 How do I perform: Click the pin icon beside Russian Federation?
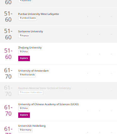pyautogui.click(x=20, y=92)
